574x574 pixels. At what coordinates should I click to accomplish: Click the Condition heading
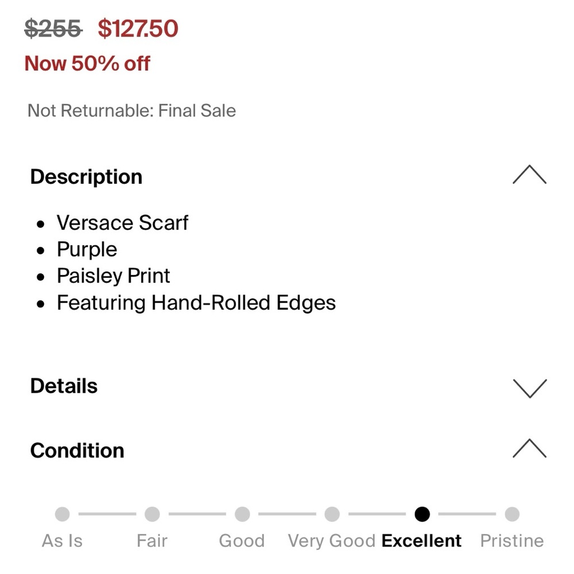(x=77, y=450)
